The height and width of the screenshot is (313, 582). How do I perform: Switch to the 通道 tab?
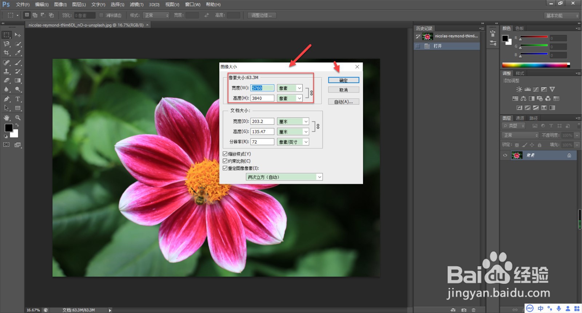click(x=520, y=118)
